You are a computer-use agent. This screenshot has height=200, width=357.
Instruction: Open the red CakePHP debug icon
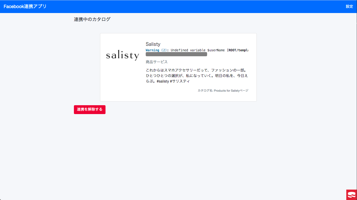pos(352,195)
